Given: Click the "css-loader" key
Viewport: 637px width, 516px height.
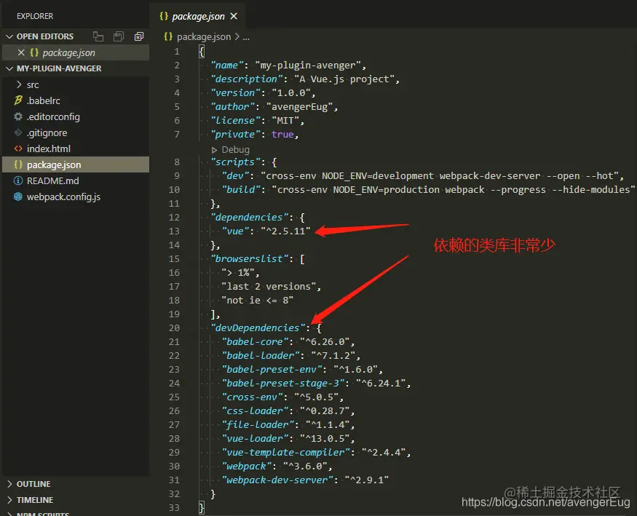Looking at the screenshot, I should 255,410.
